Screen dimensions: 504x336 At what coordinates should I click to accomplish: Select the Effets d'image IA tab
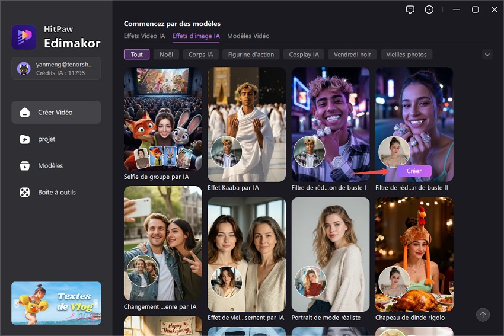[x=196, y=36]
